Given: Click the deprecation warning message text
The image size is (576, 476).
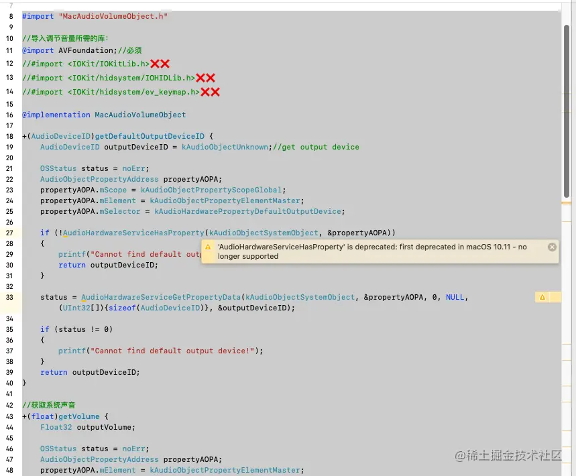Looking at the screenshot, I should coord(372,251).
